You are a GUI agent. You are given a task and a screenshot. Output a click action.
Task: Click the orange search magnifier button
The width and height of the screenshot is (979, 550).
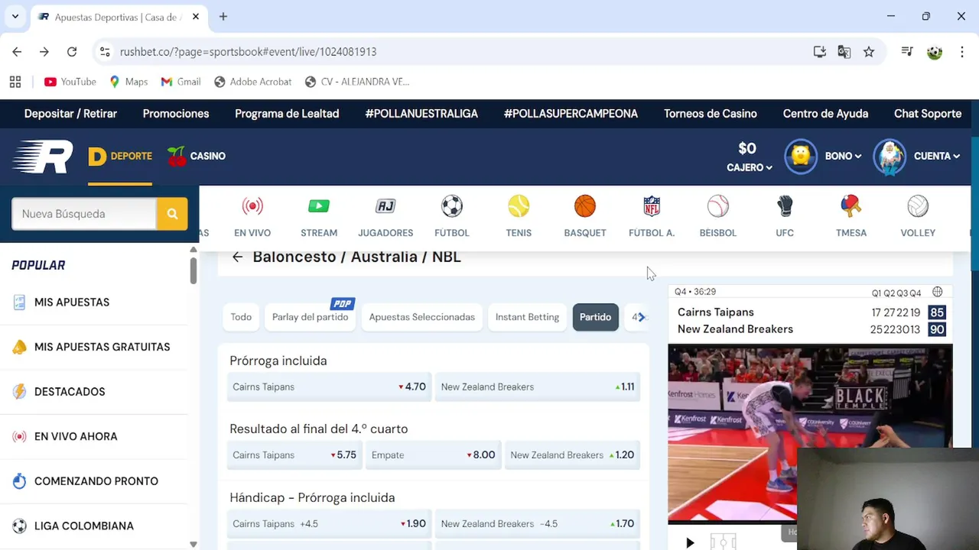(172, 214)
